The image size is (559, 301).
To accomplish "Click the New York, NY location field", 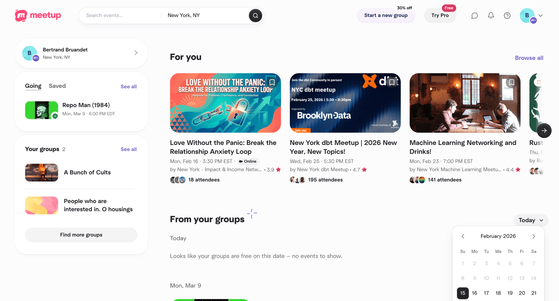I will (x=205, y=16).
